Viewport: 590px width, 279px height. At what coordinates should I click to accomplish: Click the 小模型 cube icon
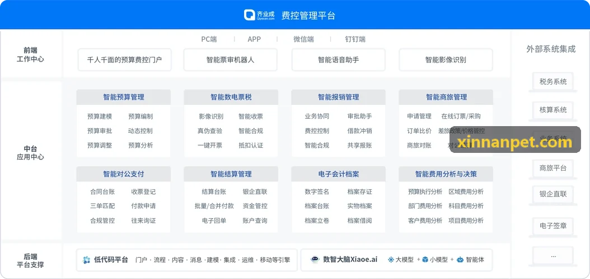click(425, 259)
